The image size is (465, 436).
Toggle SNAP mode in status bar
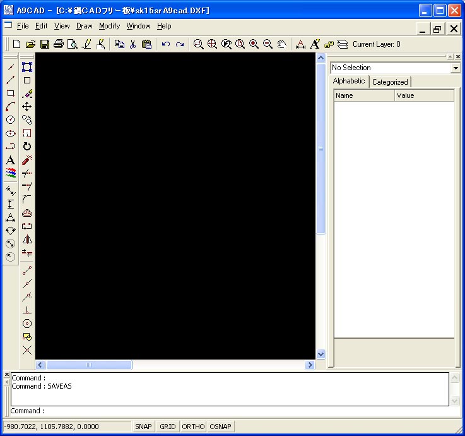pyautogui.click(x=143, y=427)
